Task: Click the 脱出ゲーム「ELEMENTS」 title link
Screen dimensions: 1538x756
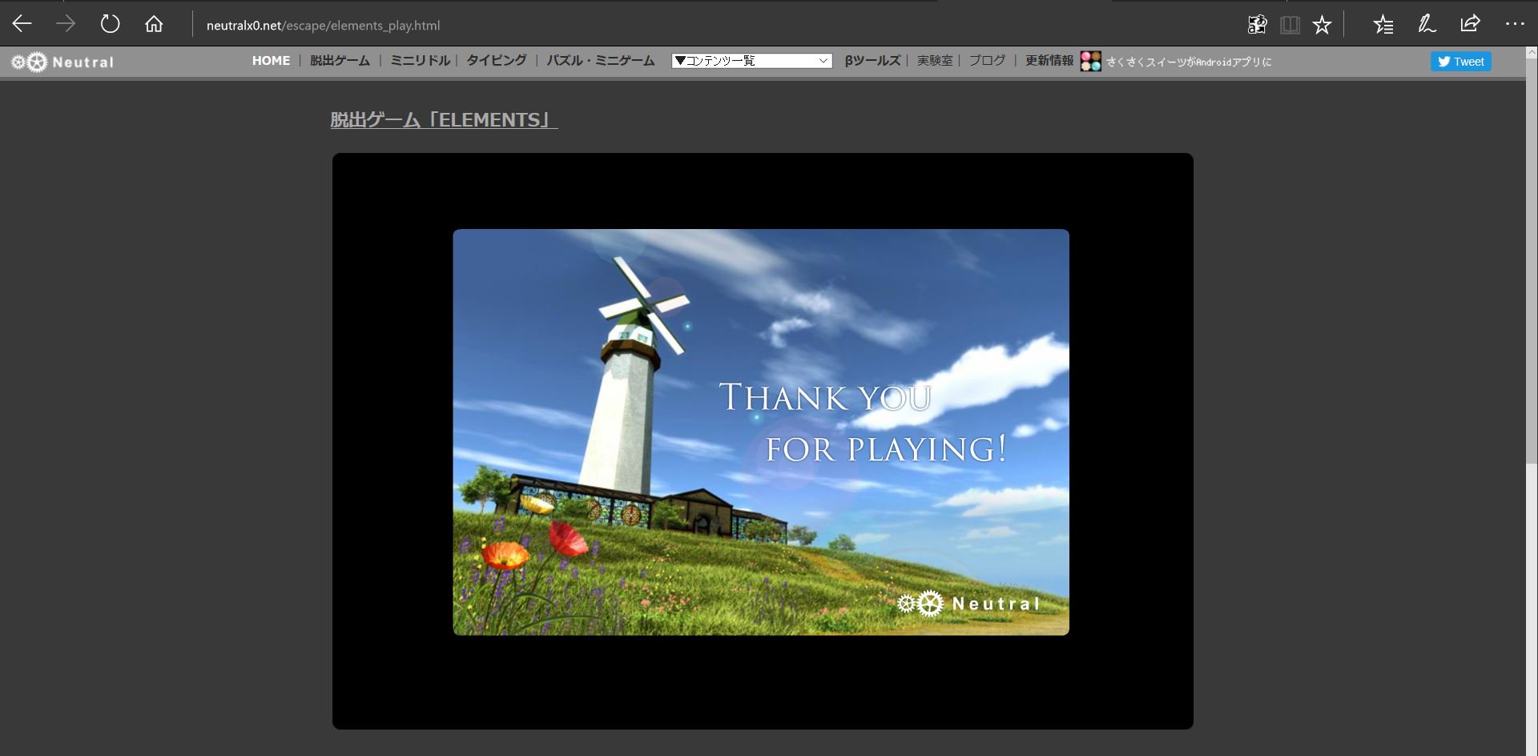Action: (444, 120)
